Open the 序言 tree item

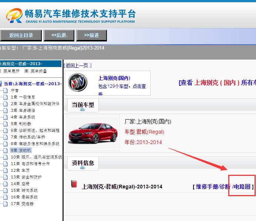coord(15,90)
